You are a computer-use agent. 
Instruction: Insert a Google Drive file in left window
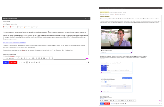[37, 63]
